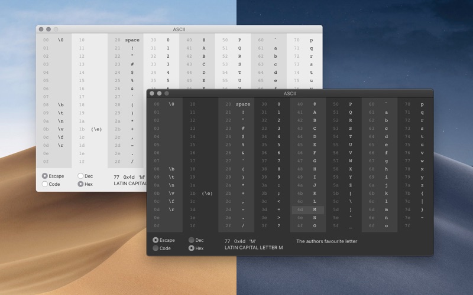Select the Dec radio button in dark window
Image resolution: width=473 pixels, height=295 pixels.
coord(191,240)
